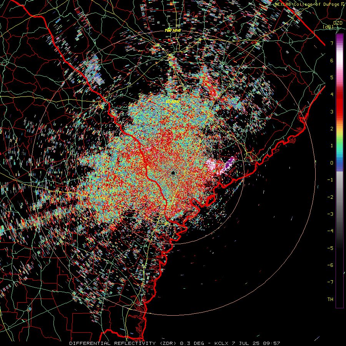Click the black radar site dot at center
The width and height of the screenshot is (346, 346).
[173, 173]
